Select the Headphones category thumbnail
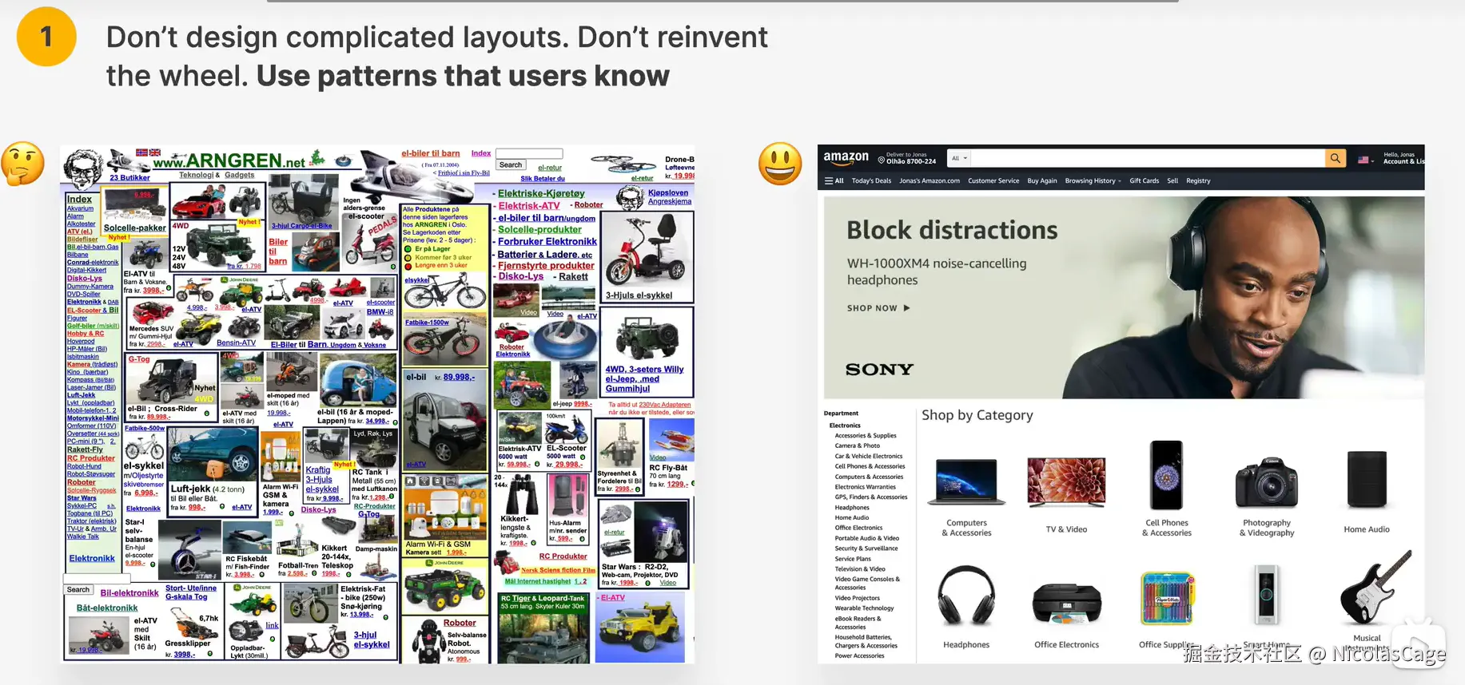1465x685 pixels. click(x=966, y=596)
